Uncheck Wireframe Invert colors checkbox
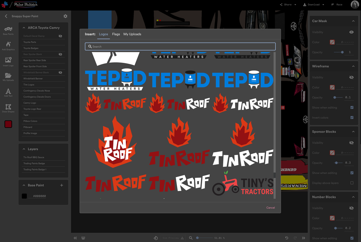The image size is (361, 242). [352, 118]
